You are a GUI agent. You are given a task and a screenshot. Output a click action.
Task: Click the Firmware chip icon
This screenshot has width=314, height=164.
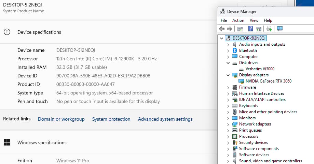pos(235,87)
